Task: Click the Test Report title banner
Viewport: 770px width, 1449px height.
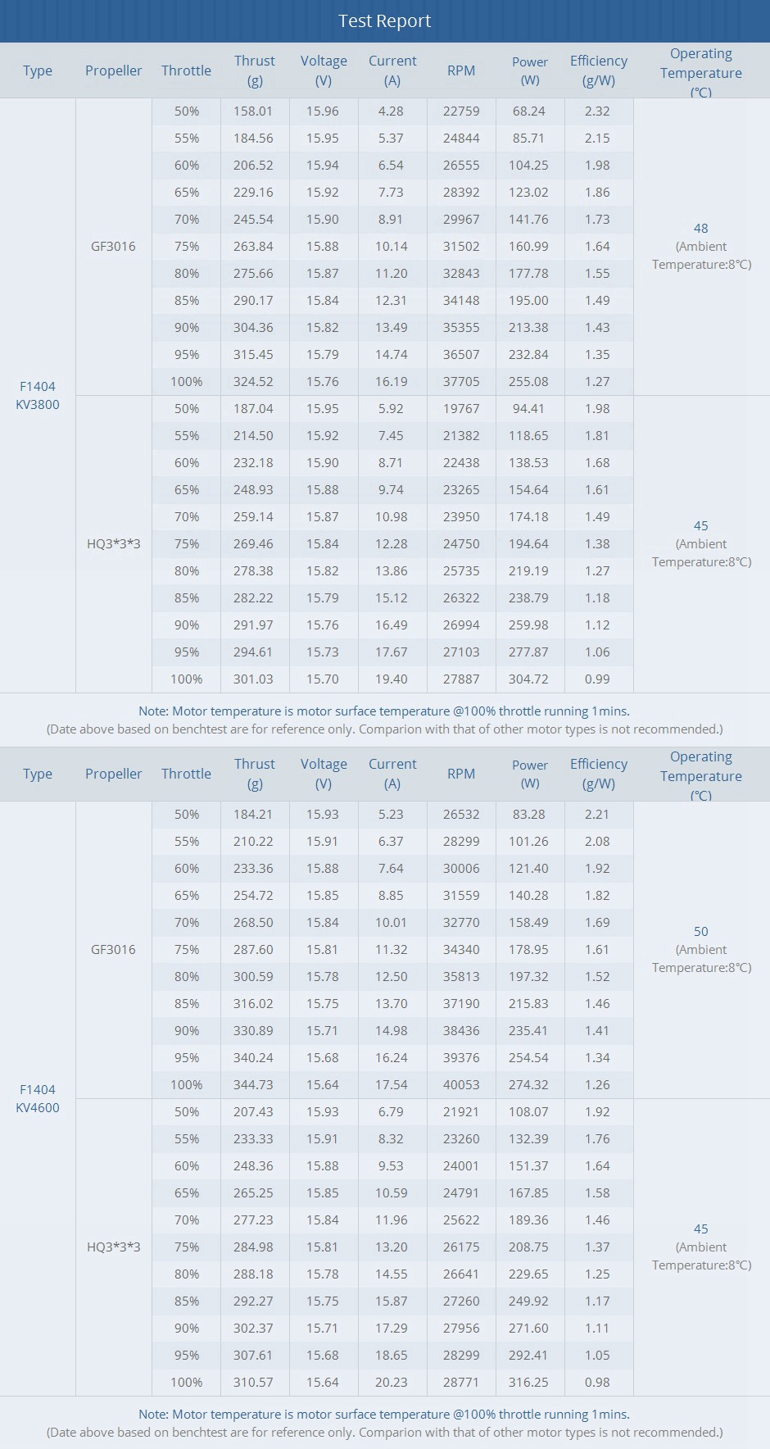Action: 385,21
